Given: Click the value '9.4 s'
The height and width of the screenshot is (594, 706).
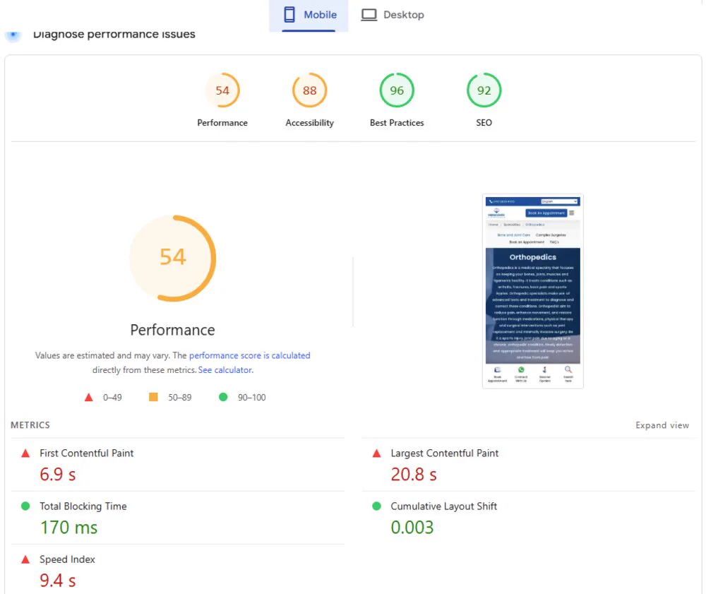Looking at the screenshot, I should (58, 581).
